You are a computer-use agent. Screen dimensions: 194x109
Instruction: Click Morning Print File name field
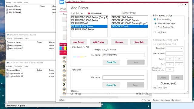pyautogui.click(x=123, y=78)
